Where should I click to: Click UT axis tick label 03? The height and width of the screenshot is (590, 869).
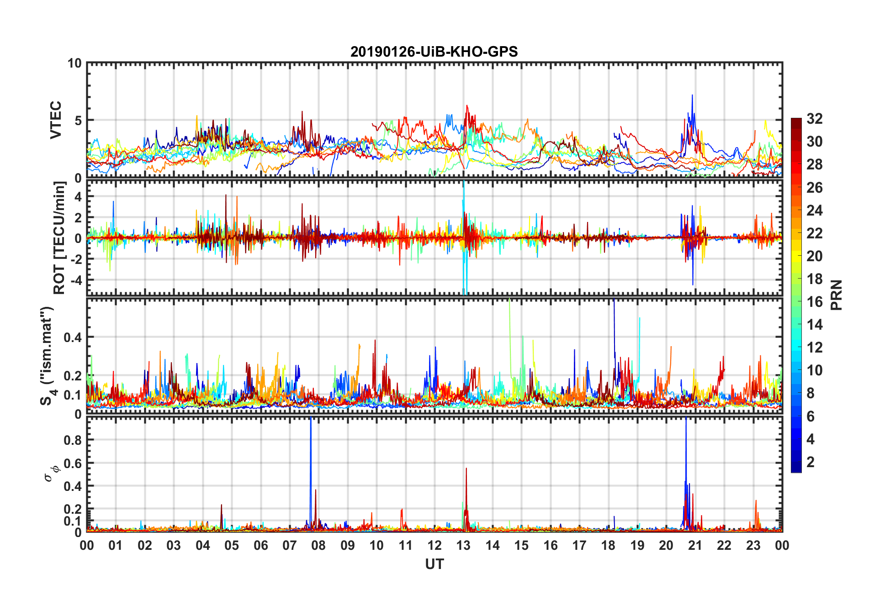(x=174, y=545)
